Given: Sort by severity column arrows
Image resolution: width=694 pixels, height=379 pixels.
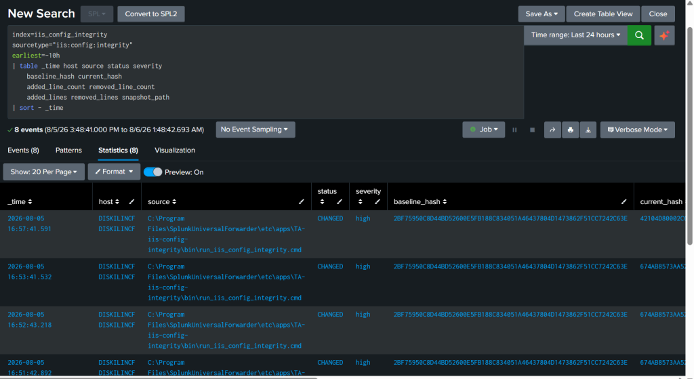Looking at the screenshot, I should point(361,201).
